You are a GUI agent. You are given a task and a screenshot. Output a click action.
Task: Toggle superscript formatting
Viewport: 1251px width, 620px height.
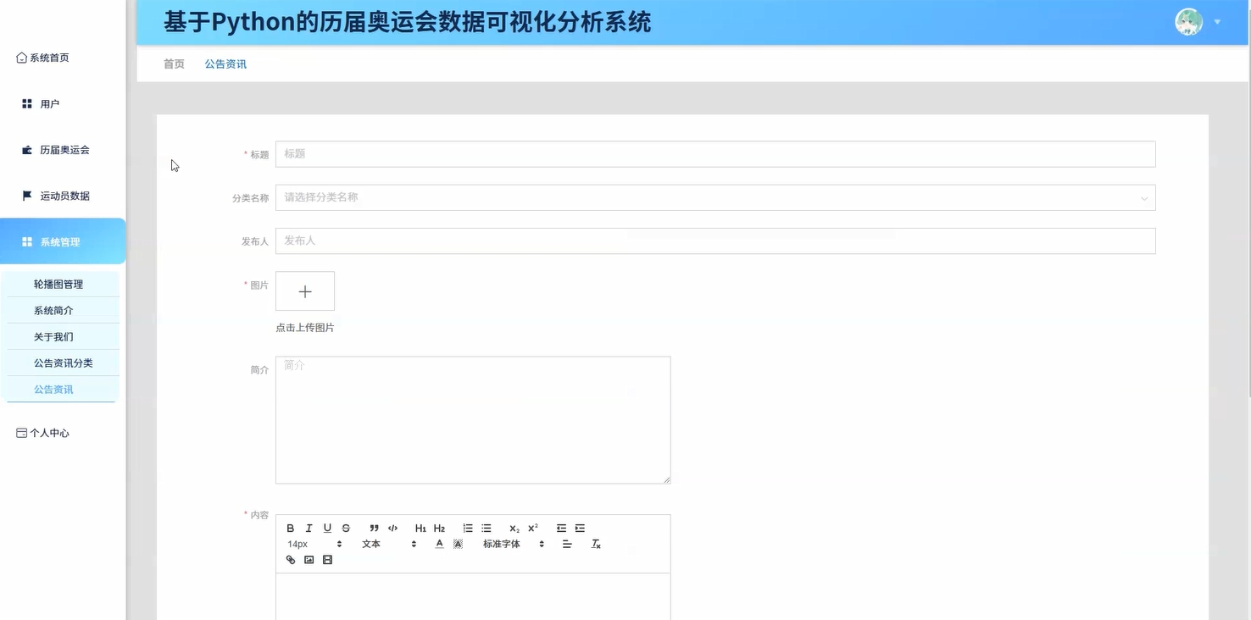tap(531, 527)
